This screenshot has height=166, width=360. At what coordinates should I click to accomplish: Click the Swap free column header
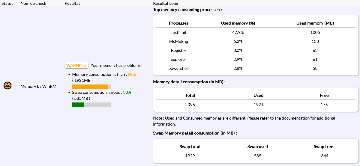pos(323,147)
